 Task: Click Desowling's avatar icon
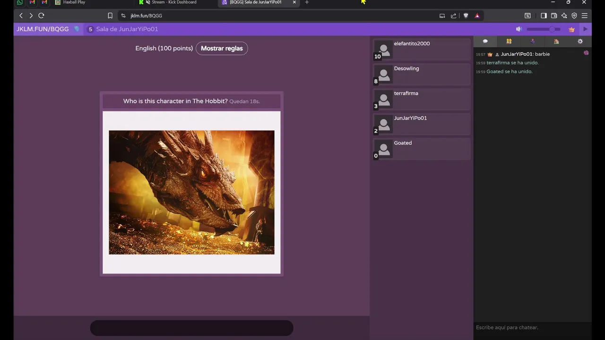point(384,75)
